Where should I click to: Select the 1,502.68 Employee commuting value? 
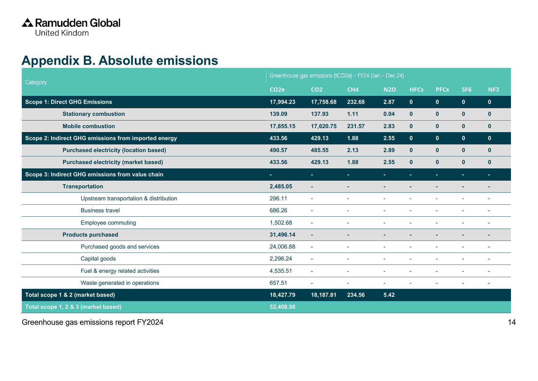click(281, 223)
